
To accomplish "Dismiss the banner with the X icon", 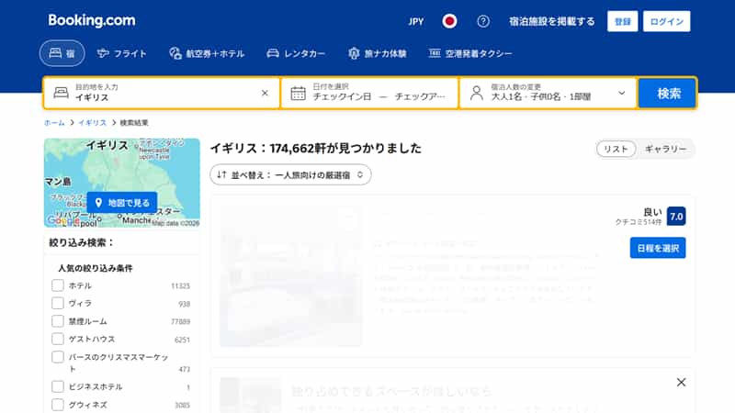I will pos(681,382).
